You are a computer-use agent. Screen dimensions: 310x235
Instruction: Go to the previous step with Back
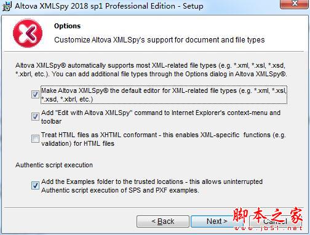(163, 221)
